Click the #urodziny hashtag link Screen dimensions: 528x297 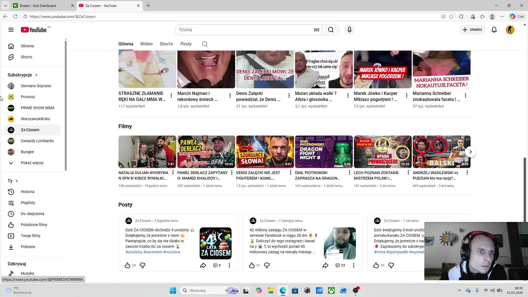tap(134, 252)
